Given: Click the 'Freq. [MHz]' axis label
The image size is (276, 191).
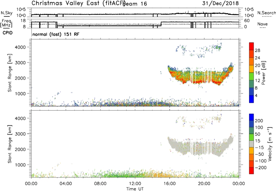Looking at the screenshot, I should pyautogui.click(x=7, y=23).
